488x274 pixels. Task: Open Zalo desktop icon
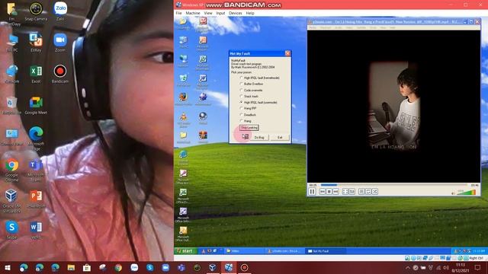(60, 12)
